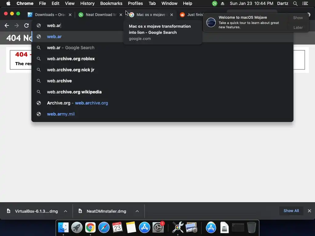Viewport: 315px width, 236px height.
Task: Click the eject icon in menu bar
Action: (x=222, y=3)
